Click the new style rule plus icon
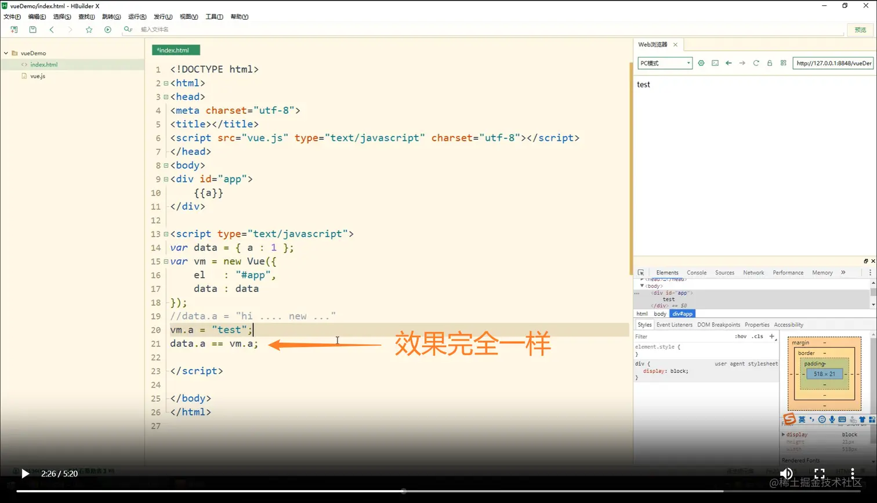The height and width of the screenshot is (503, 877). [x=771, y=336]
